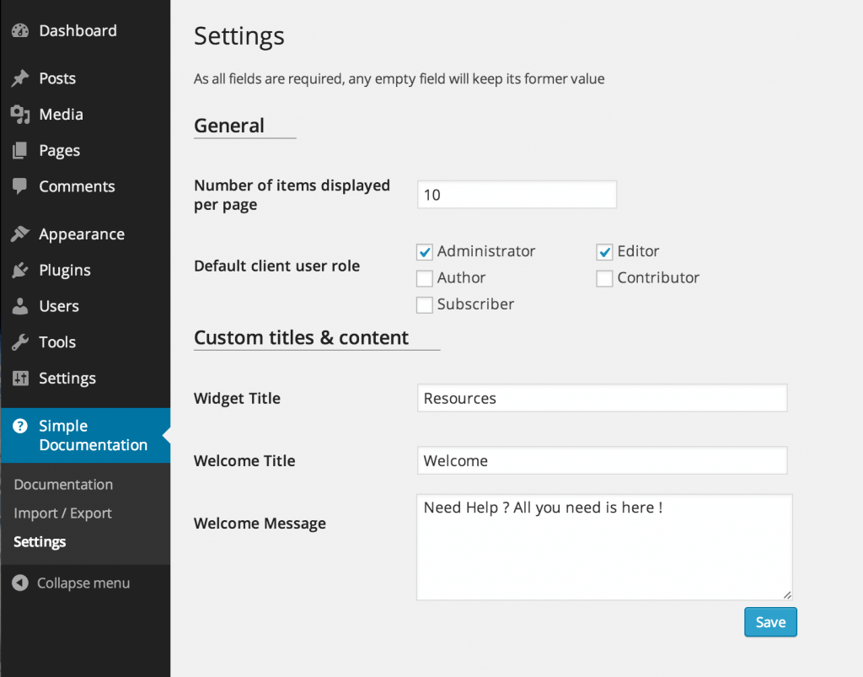Click the Posts pushpin icon
The height and width of the screenshot is (677, 863).
pos(20,78)
